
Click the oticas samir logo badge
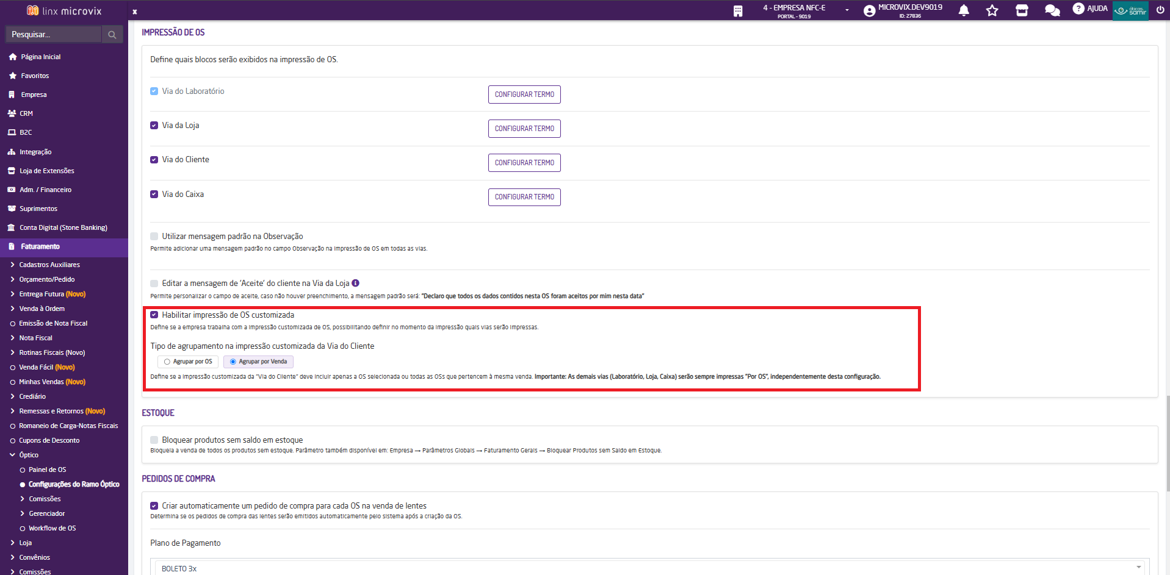pyautogui.click(x=1130, y=10)
